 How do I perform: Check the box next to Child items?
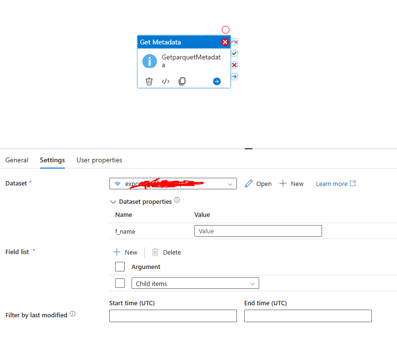pyautogui.click(x=119, y=283)
